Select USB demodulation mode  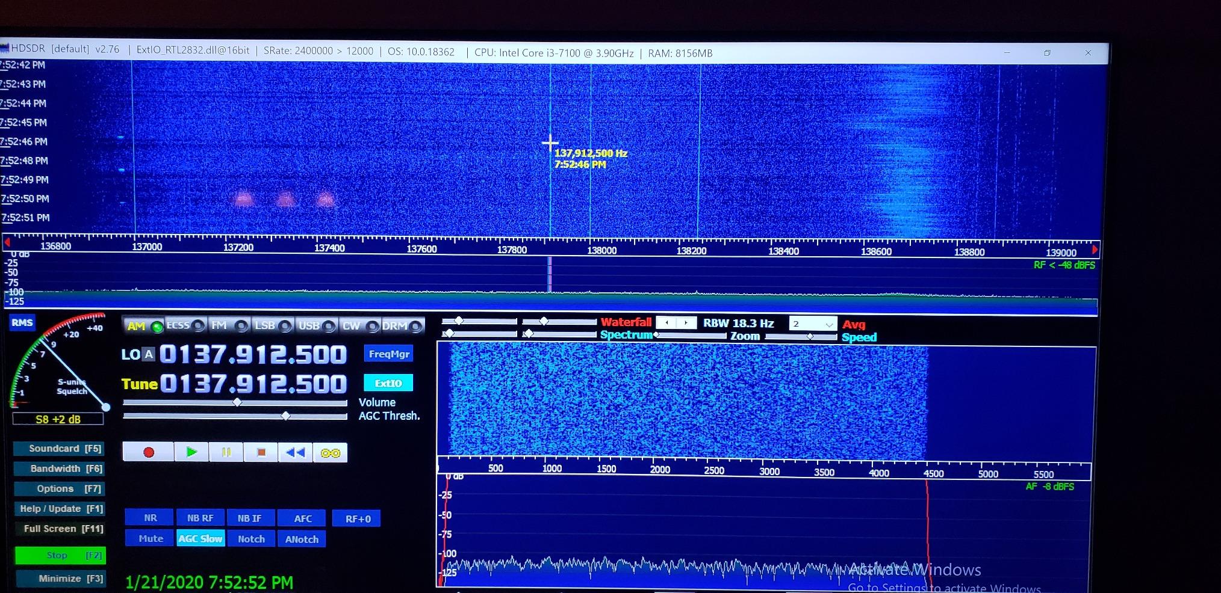coord(317,325)
